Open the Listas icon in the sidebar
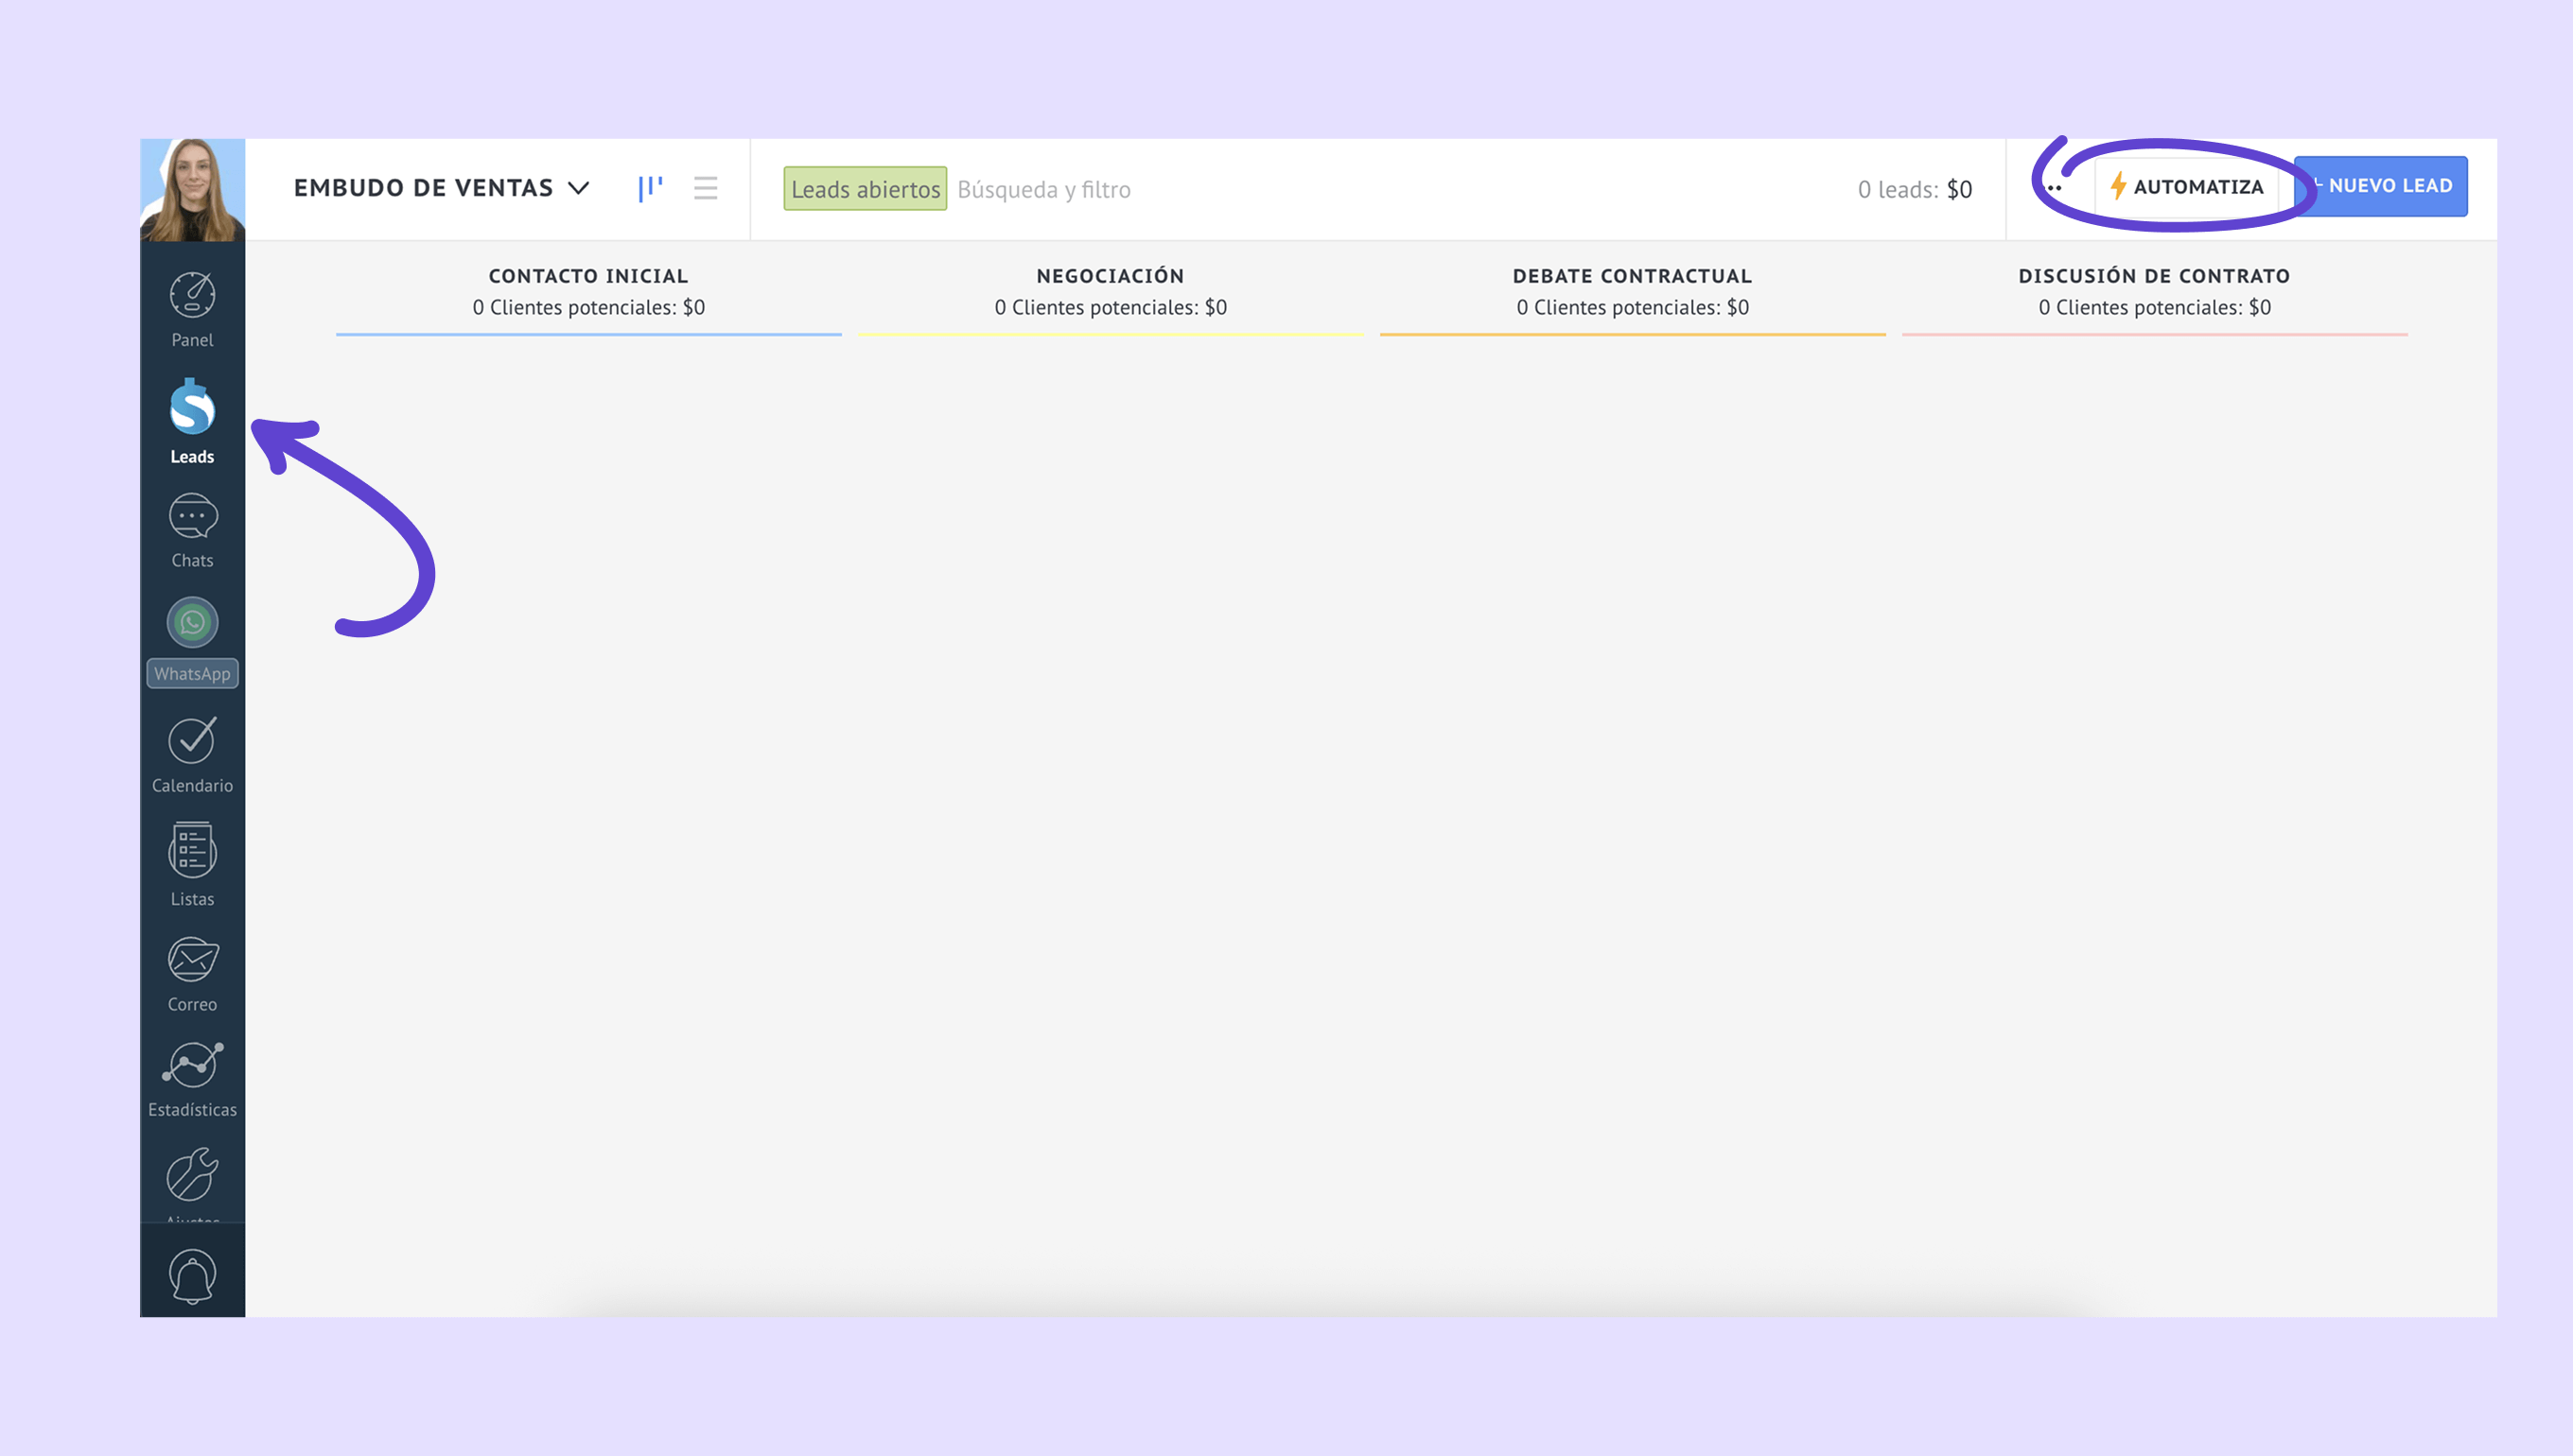This screenshot has width=2573, height=1456. click(192, 851)
